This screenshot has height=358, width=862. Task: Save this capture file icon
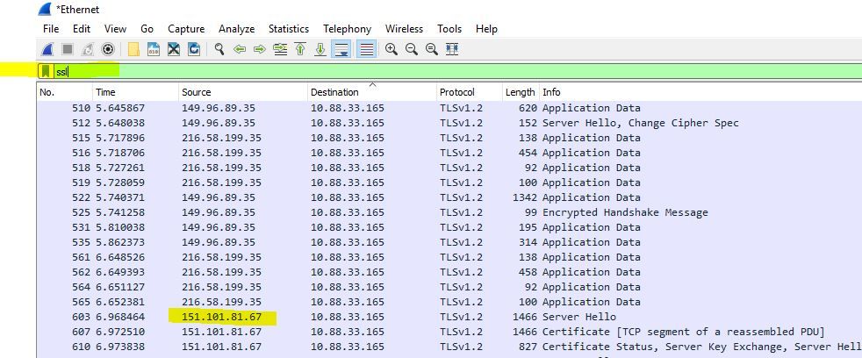coord(154,49)
